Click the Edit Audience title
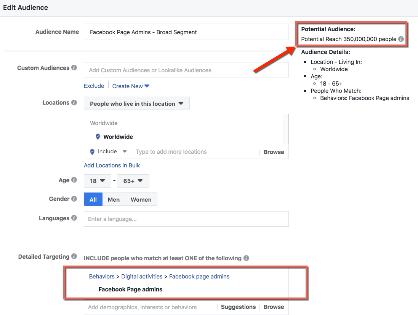418x315 pixels. click(26, 8)
